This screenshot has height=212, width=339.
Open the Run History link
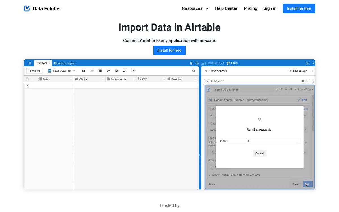click(305, 90)
